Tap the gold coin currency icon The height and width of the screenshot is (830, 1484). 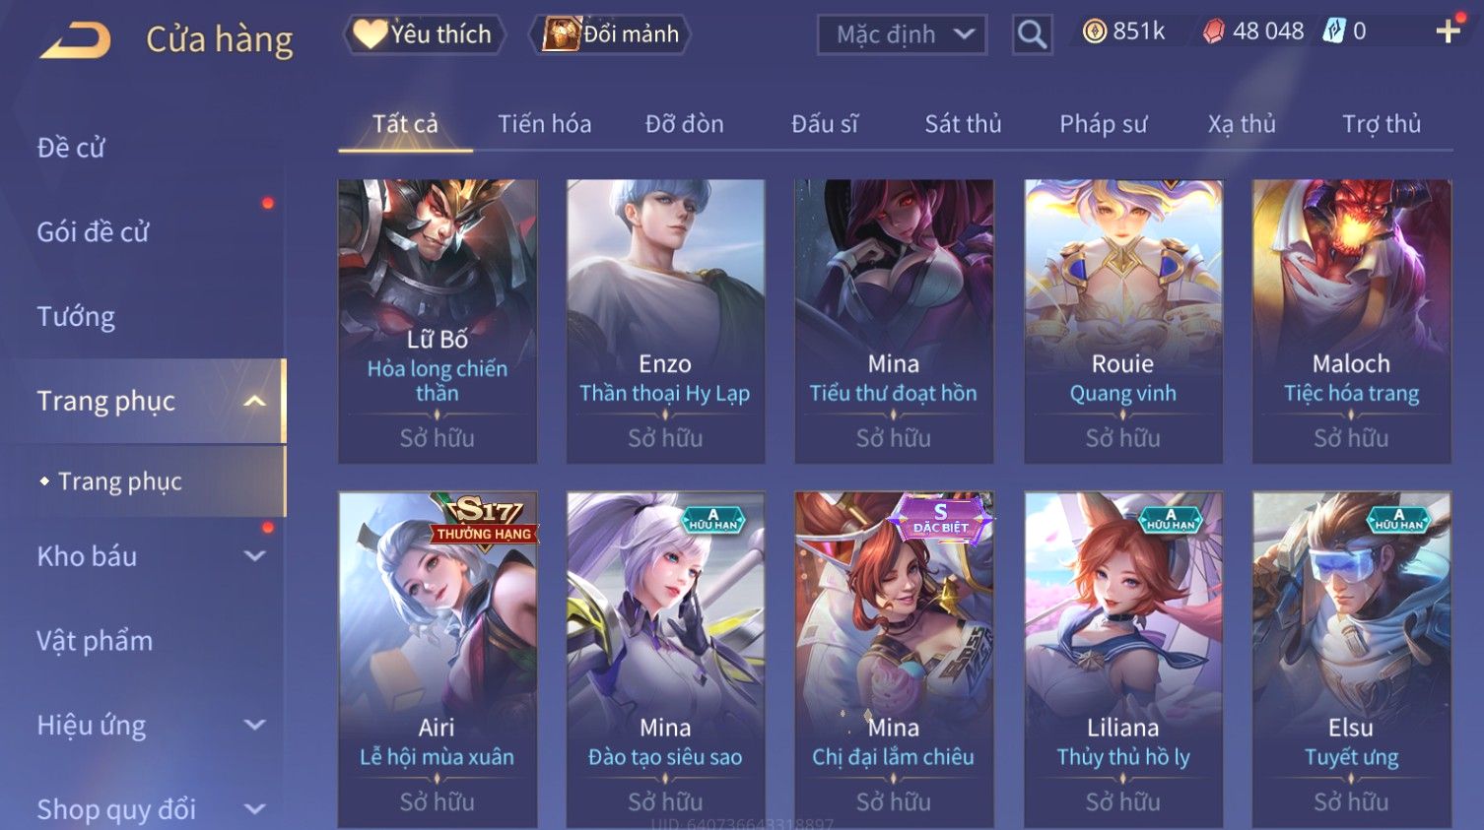click(1094, 32)
